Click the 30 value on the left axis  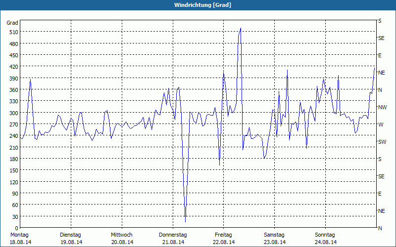[15, 217]
